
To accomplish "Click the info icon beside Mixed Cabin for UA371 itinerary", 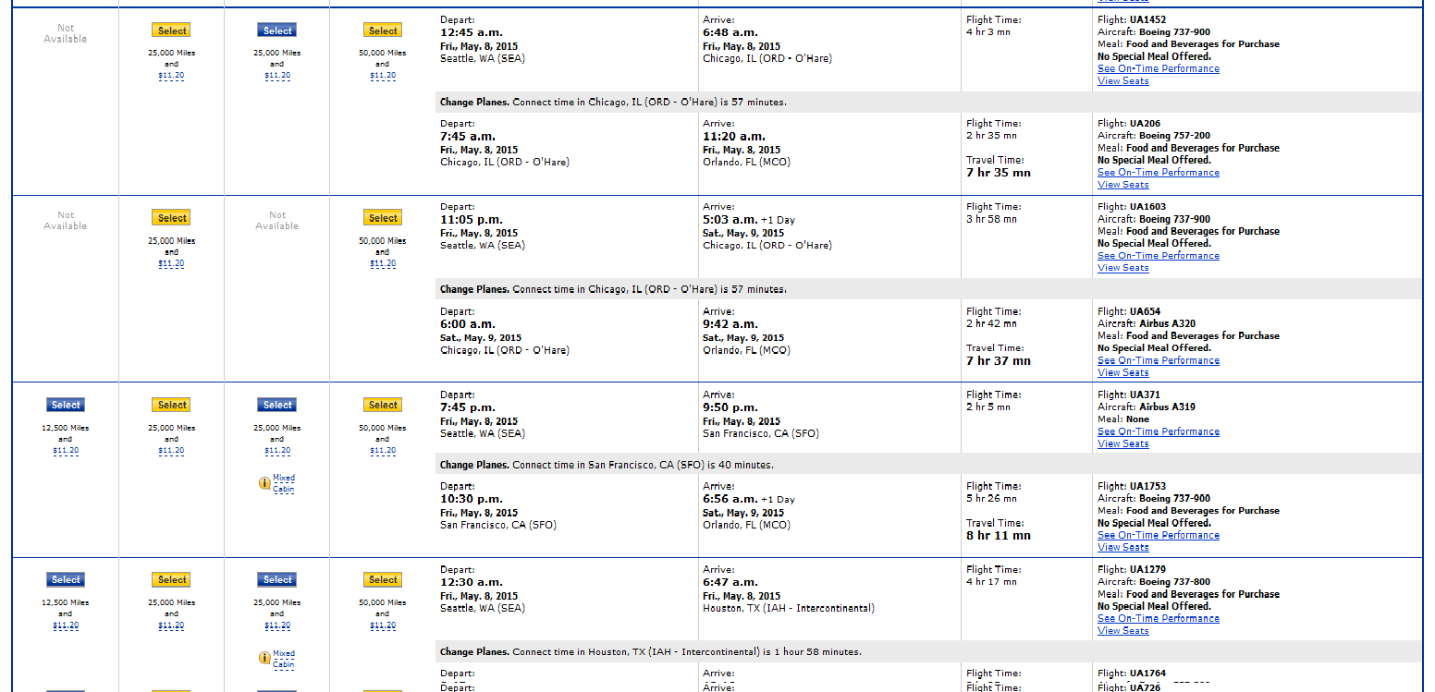I will [x=264, y=483].
